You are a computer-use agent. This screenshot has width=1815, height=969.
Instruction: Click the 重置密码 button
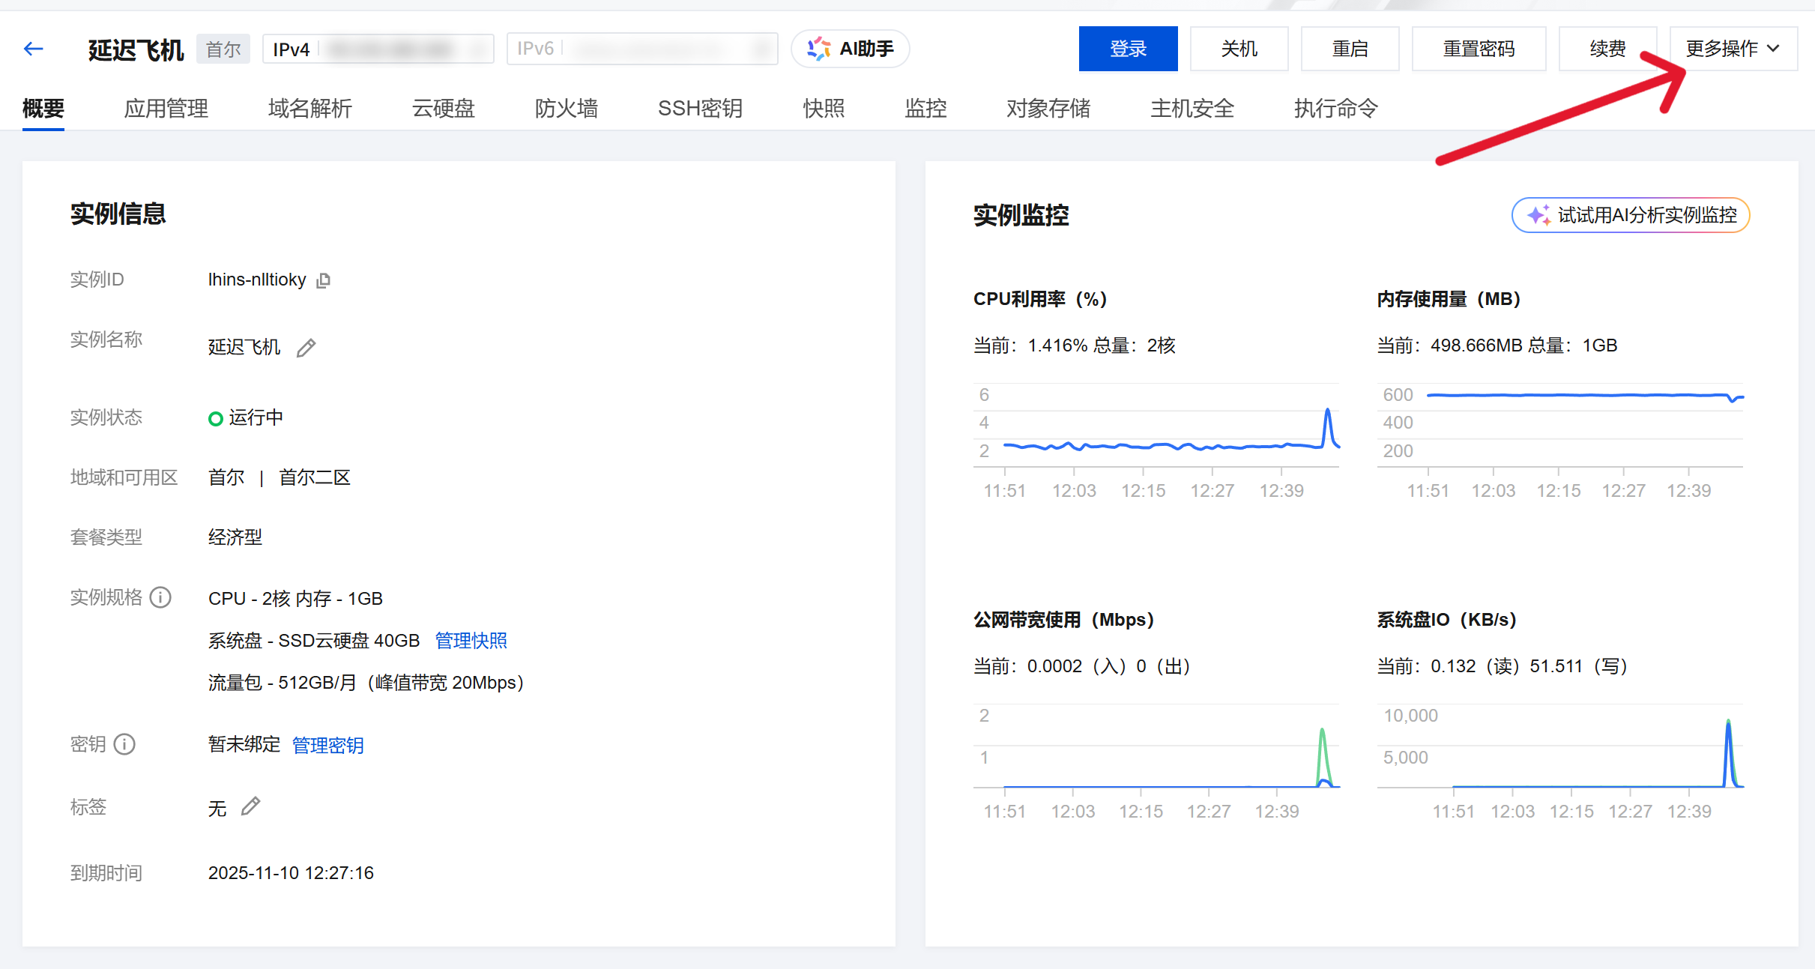pyautogui.click(x=1479, y=49)
